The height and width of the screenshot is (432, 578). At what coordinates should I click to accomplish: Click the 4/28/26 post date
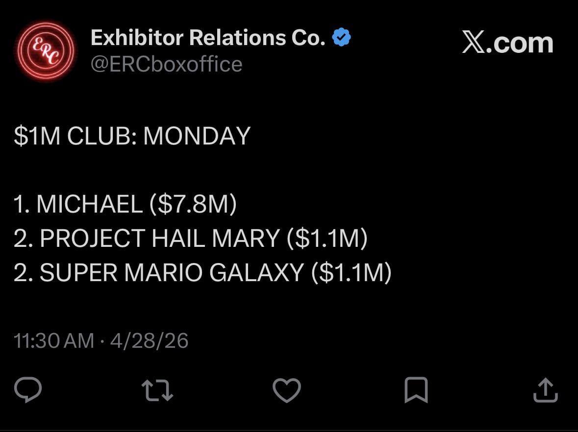(149, 340)
